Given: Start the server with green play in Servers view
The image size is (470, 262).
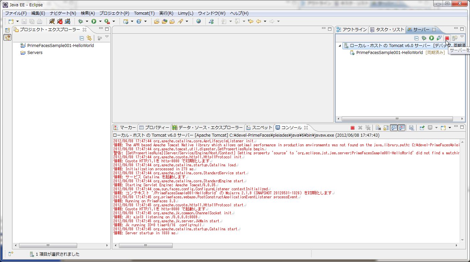Looking at the screenshot, I should click(x=432, y=38).
